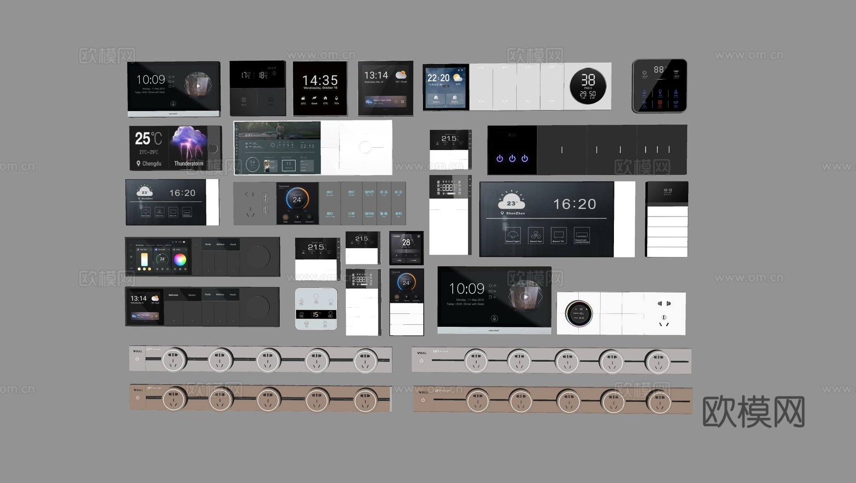Turn the round knob on the Chengdu weather panel
856x483 pixels.
[213, 148]
